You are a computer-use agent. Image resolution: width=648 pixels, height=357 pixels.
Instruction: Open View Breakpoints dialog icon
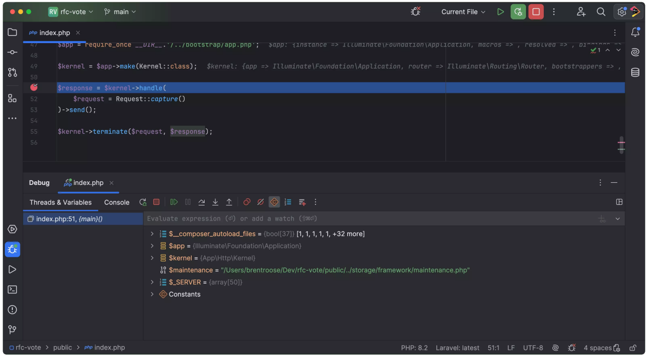[x=247, y=202]
